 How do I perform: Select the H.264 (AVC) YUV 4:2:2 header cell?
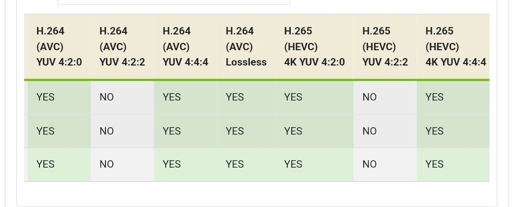tap(123, 47)
